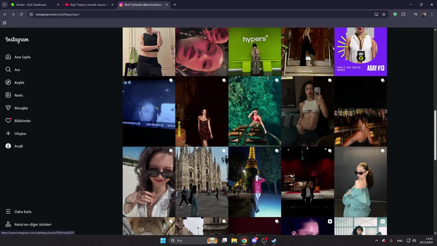This screenshot has width=437, height=246.
Task: Bookmark this page with the star icon
Action: 384,14
